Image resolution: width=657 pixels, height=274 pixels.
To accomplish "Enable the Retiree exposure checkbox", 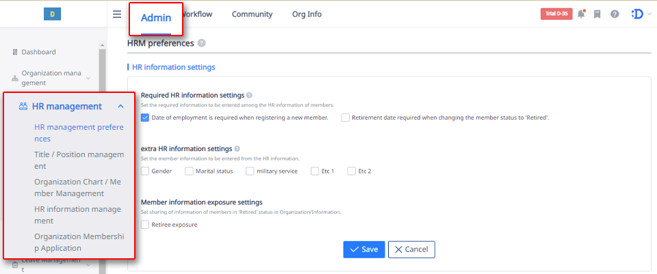I will tap(145, 224).
